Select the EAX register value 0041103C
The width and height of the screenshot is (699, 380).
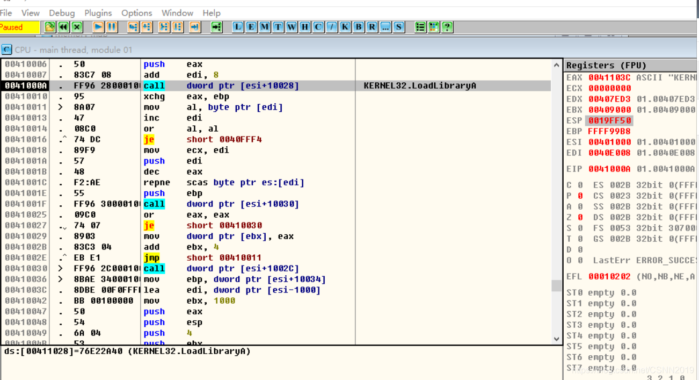pos(610,77)
